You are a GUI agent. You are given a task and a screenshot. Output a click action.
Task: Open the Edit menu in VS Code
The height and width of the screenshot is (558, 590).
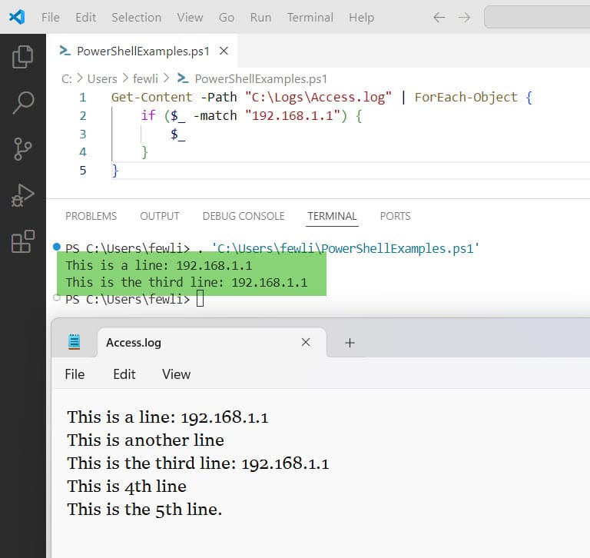pyautogui.click(x=85, y=18)
